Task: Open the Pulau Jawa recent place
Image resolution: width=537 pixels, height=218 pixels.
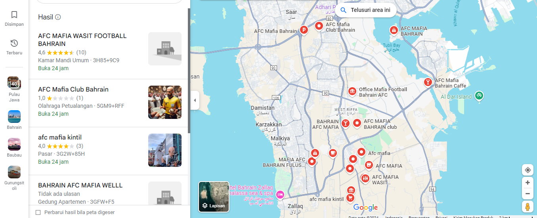Action: click(x=14, y=89)
